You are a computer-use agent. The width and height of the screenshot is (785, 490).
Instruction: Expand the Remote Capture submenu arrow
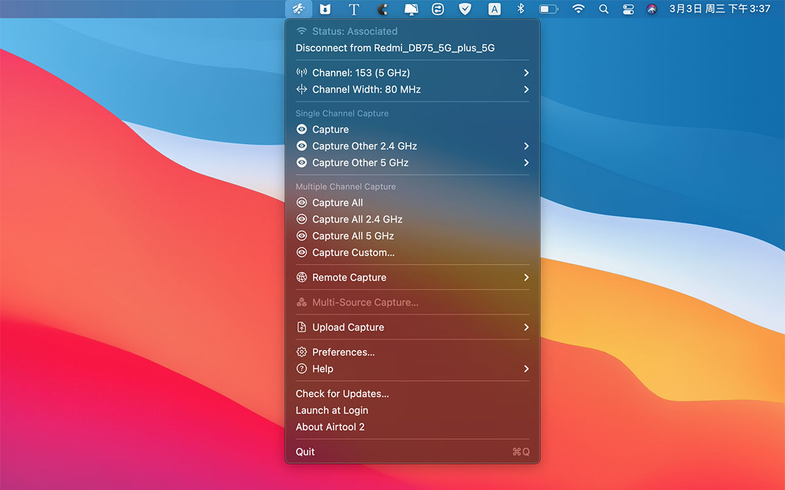click(x=527, y=278)
